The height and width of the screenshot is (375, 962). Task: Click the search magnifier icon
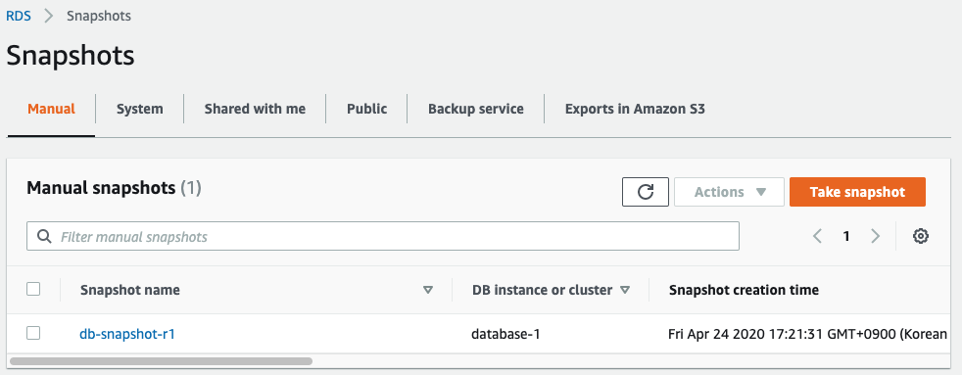click(44, 237)
